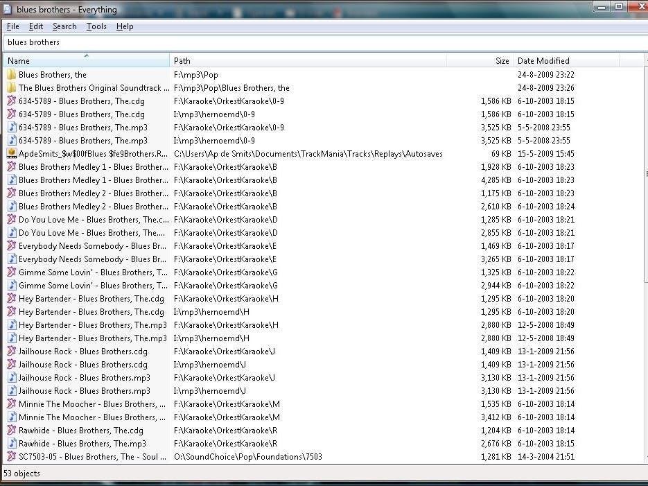Click the icon of Rawhide - Blues Brothers, The.cdg
Viewport: 648px width, 486px height.
tap(12, 431)
